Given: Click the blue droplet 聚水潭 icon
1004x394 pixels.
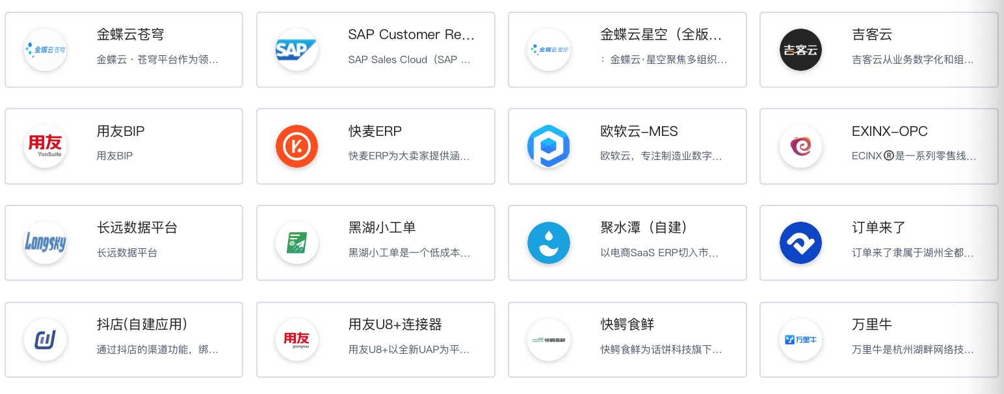Looking at the screenshot, I should pos(548,243).
